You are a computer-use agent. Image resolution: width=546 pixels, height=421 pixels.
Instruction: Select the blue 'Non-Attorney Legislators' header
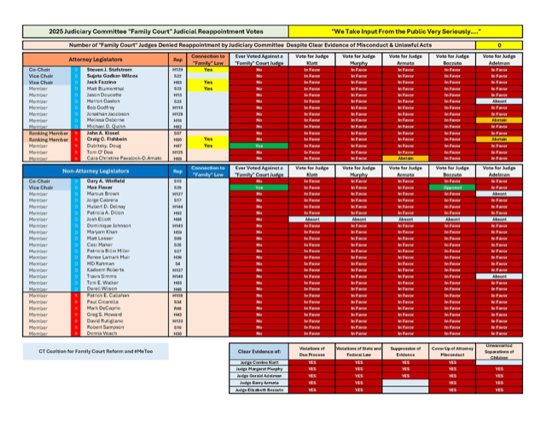tap(96, 171)
